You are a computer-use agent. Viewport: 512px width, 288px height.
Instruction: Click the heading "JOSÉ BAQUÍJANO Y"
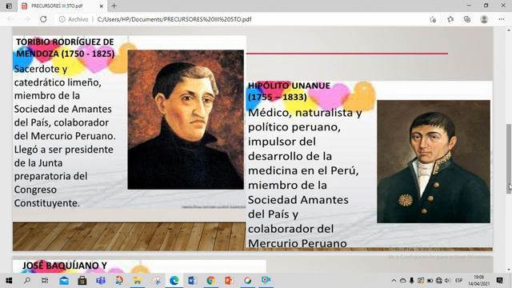click(65, 266)
